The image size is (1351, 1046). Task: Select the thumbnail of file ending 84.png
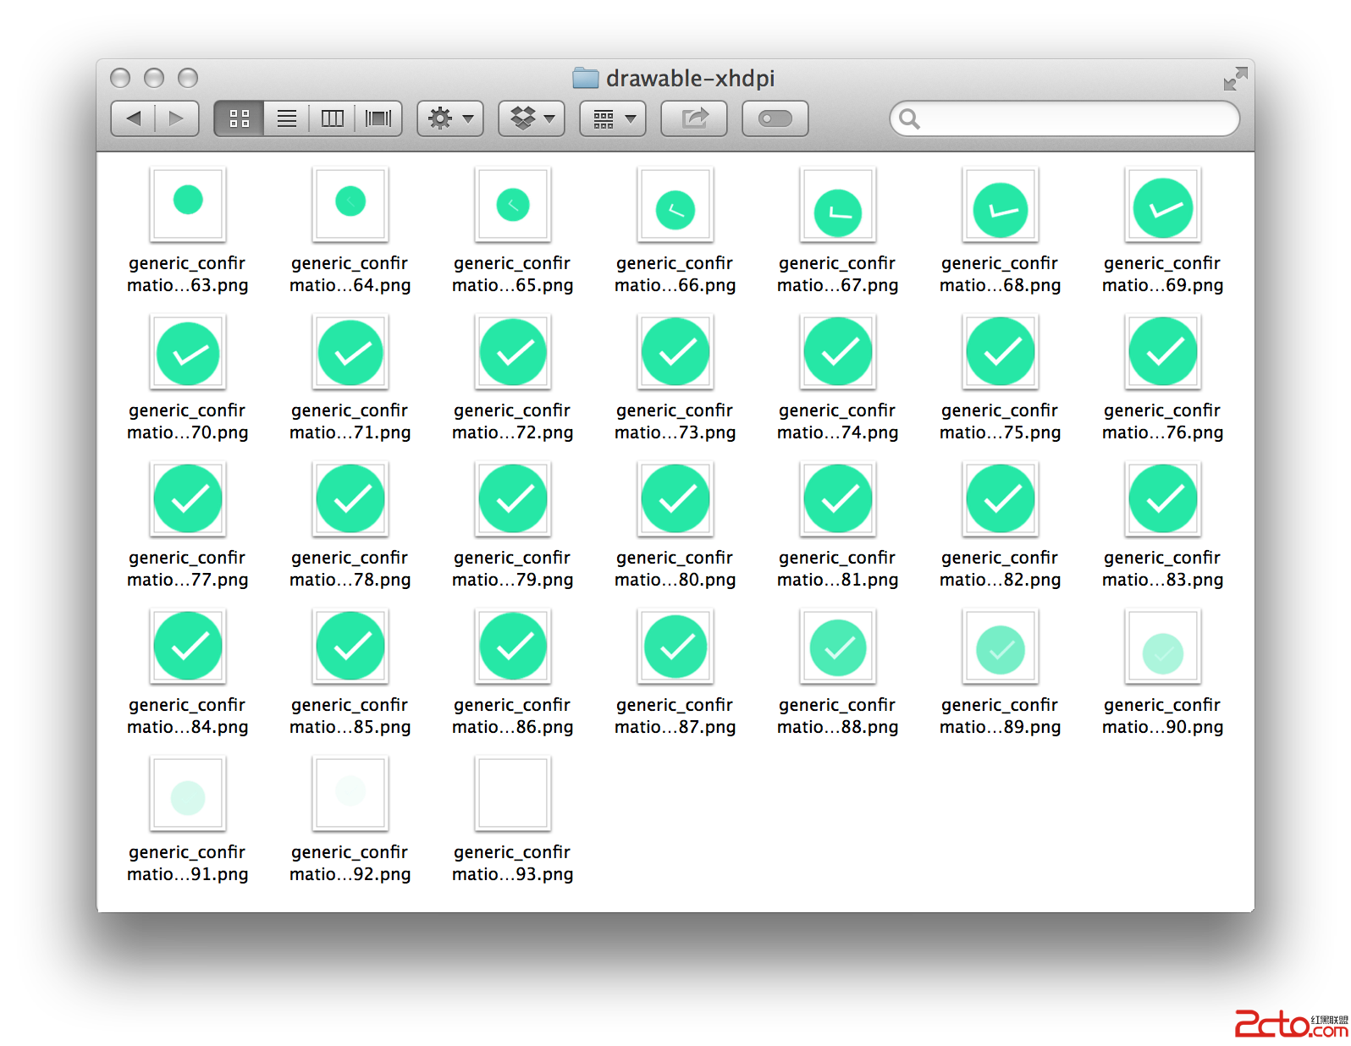pyautogui.click(x=188, y=646)
